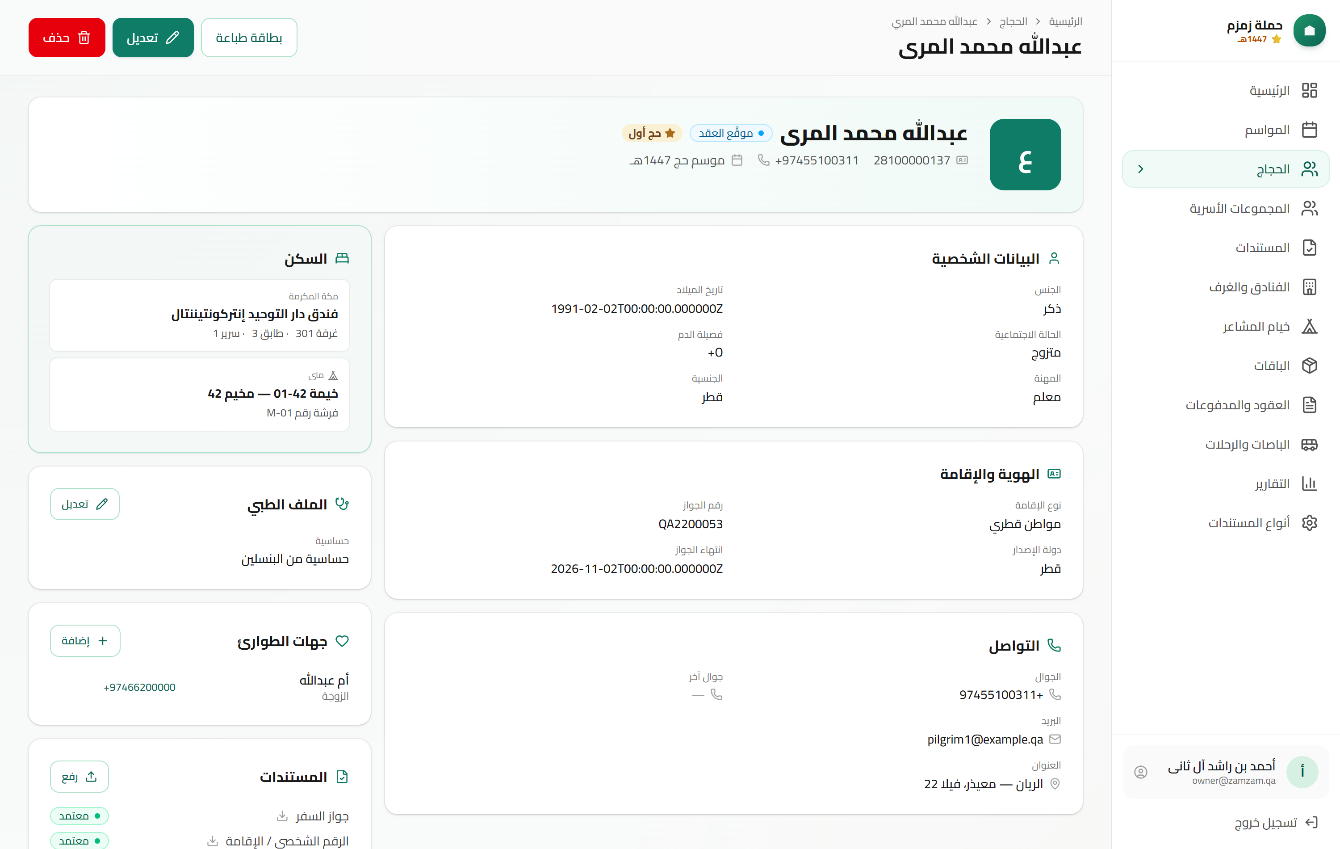Click the red حذف delete button
Image resolution: width=1340 pixels, height=849 pixels.
pos(67,37)
